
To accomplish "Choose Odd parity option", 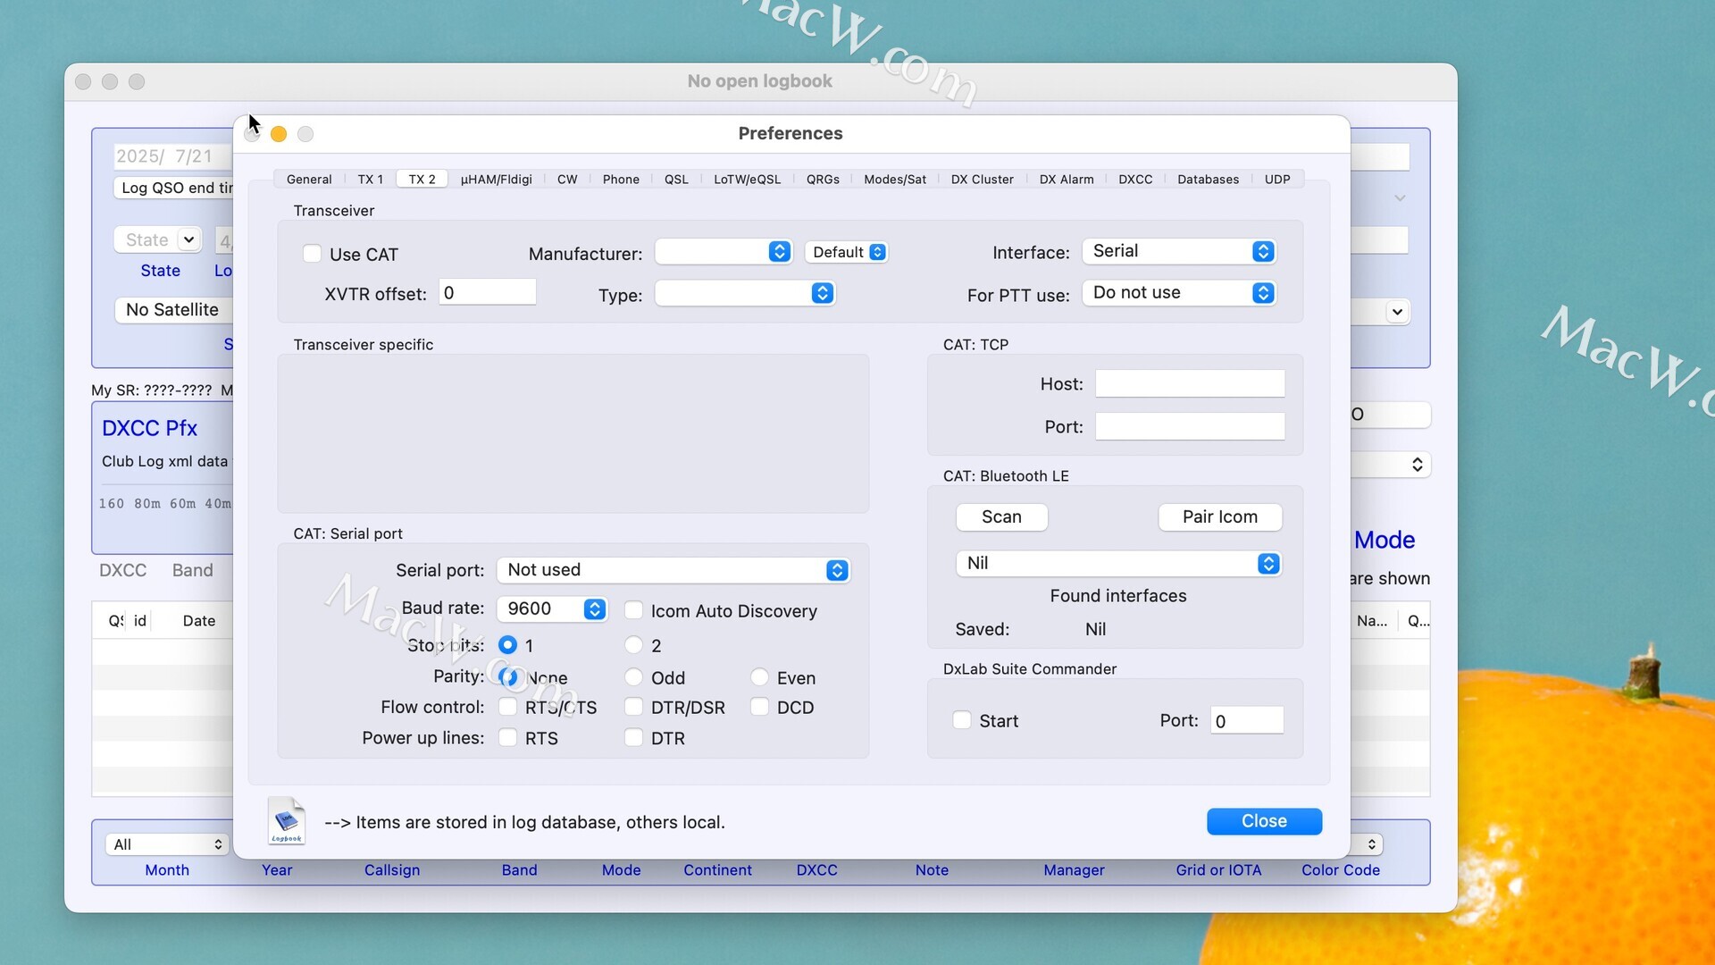I will coord(633,676).
